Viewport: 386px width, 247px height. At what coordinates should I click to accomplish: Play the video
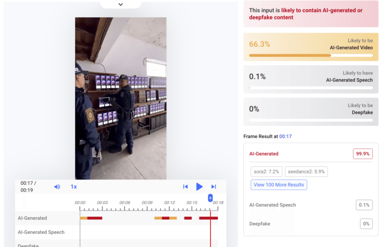199,187
